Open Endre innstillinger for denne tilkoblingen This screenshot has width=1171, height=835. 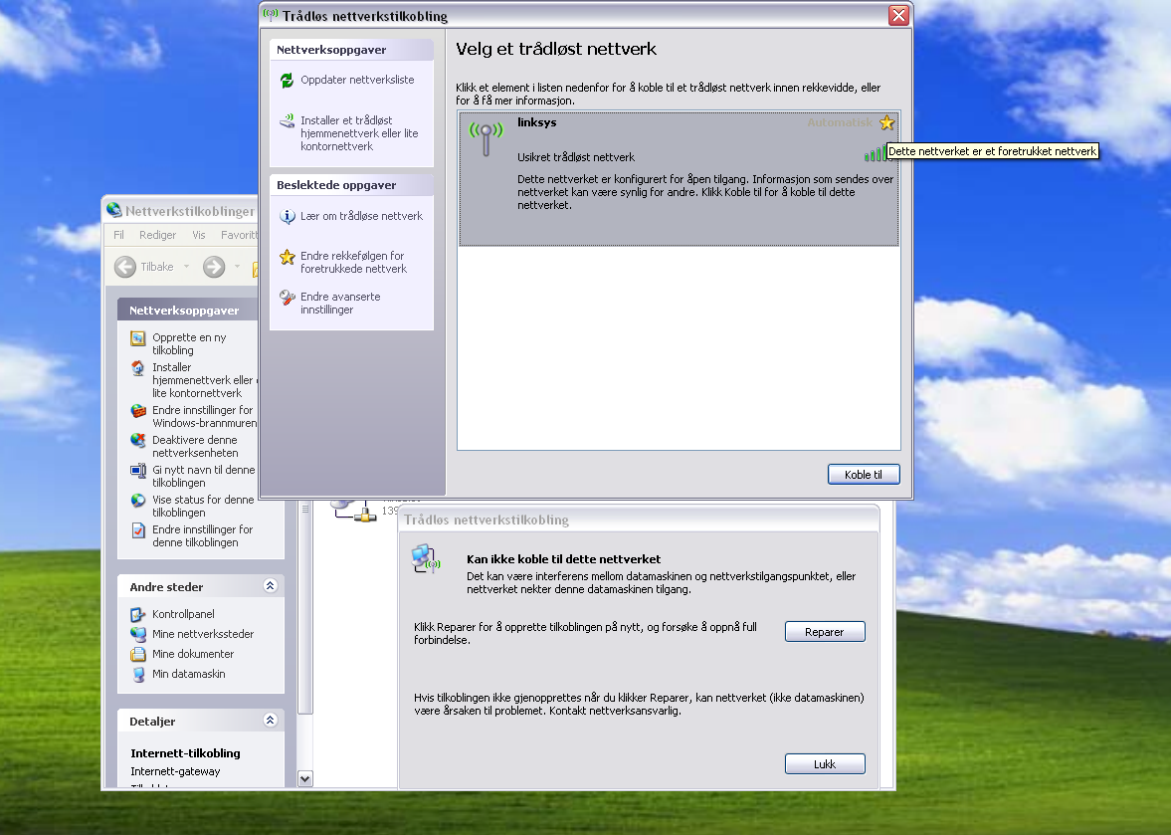(x=202, y=535)
